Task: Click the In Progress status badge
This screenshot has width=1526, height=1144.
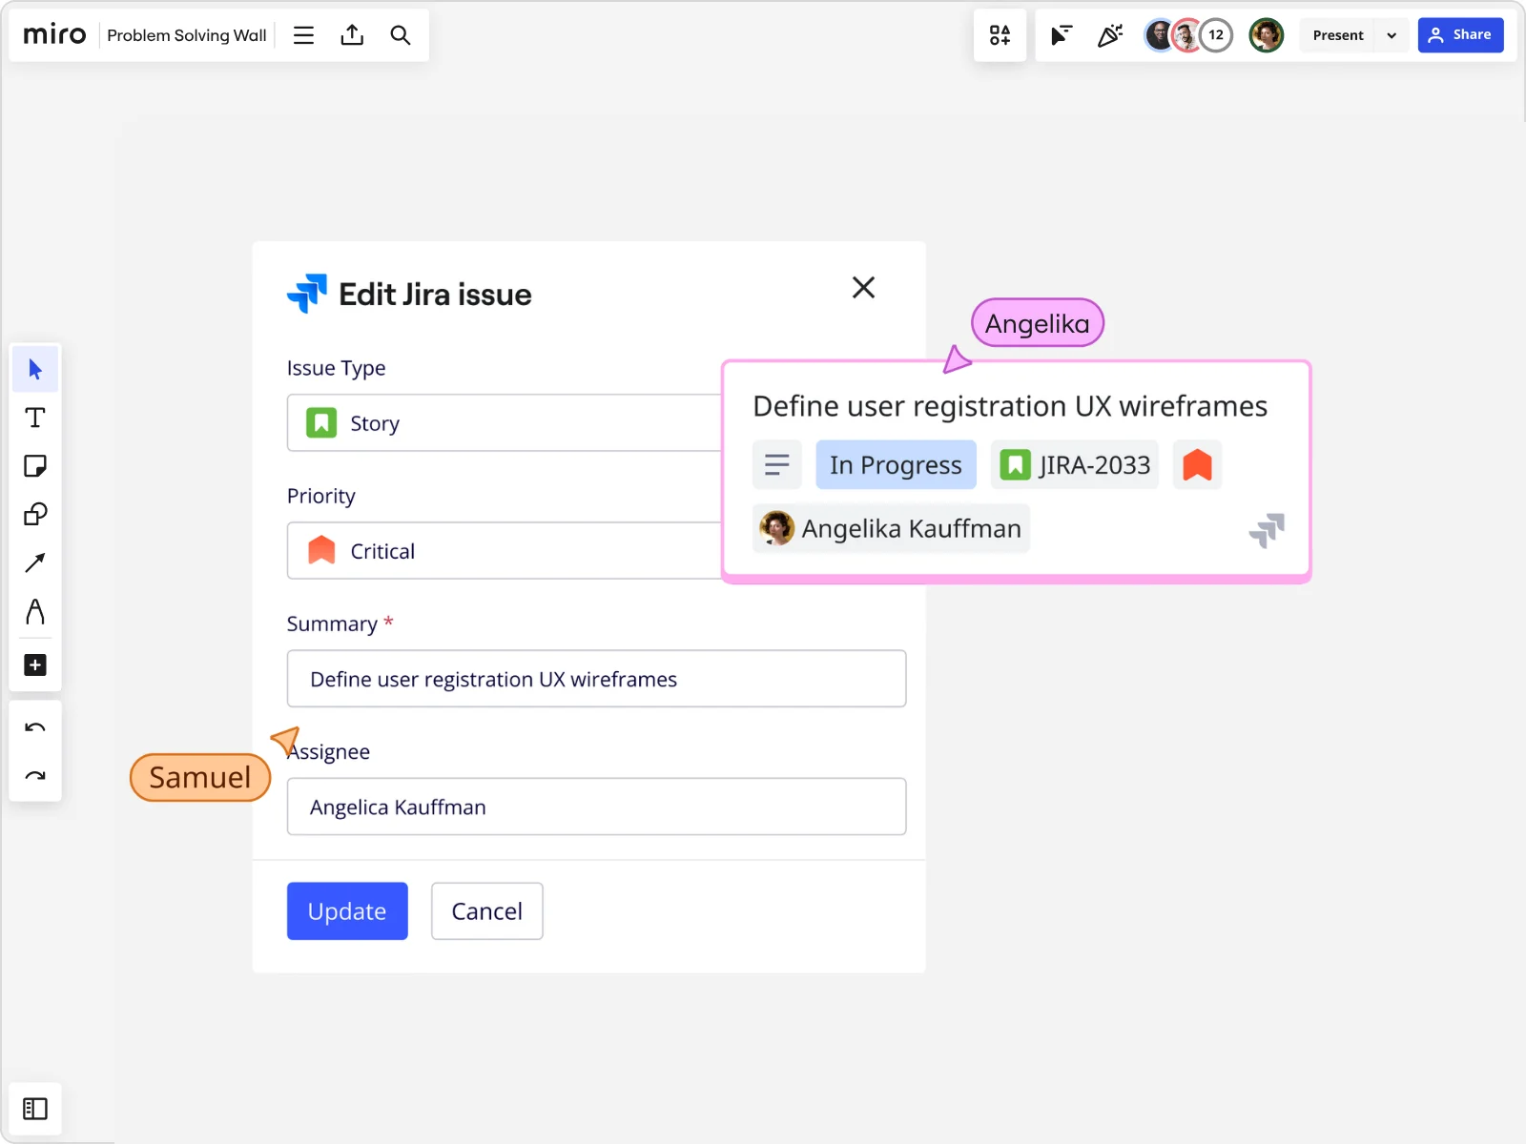Action: click(x=896, y=465)
